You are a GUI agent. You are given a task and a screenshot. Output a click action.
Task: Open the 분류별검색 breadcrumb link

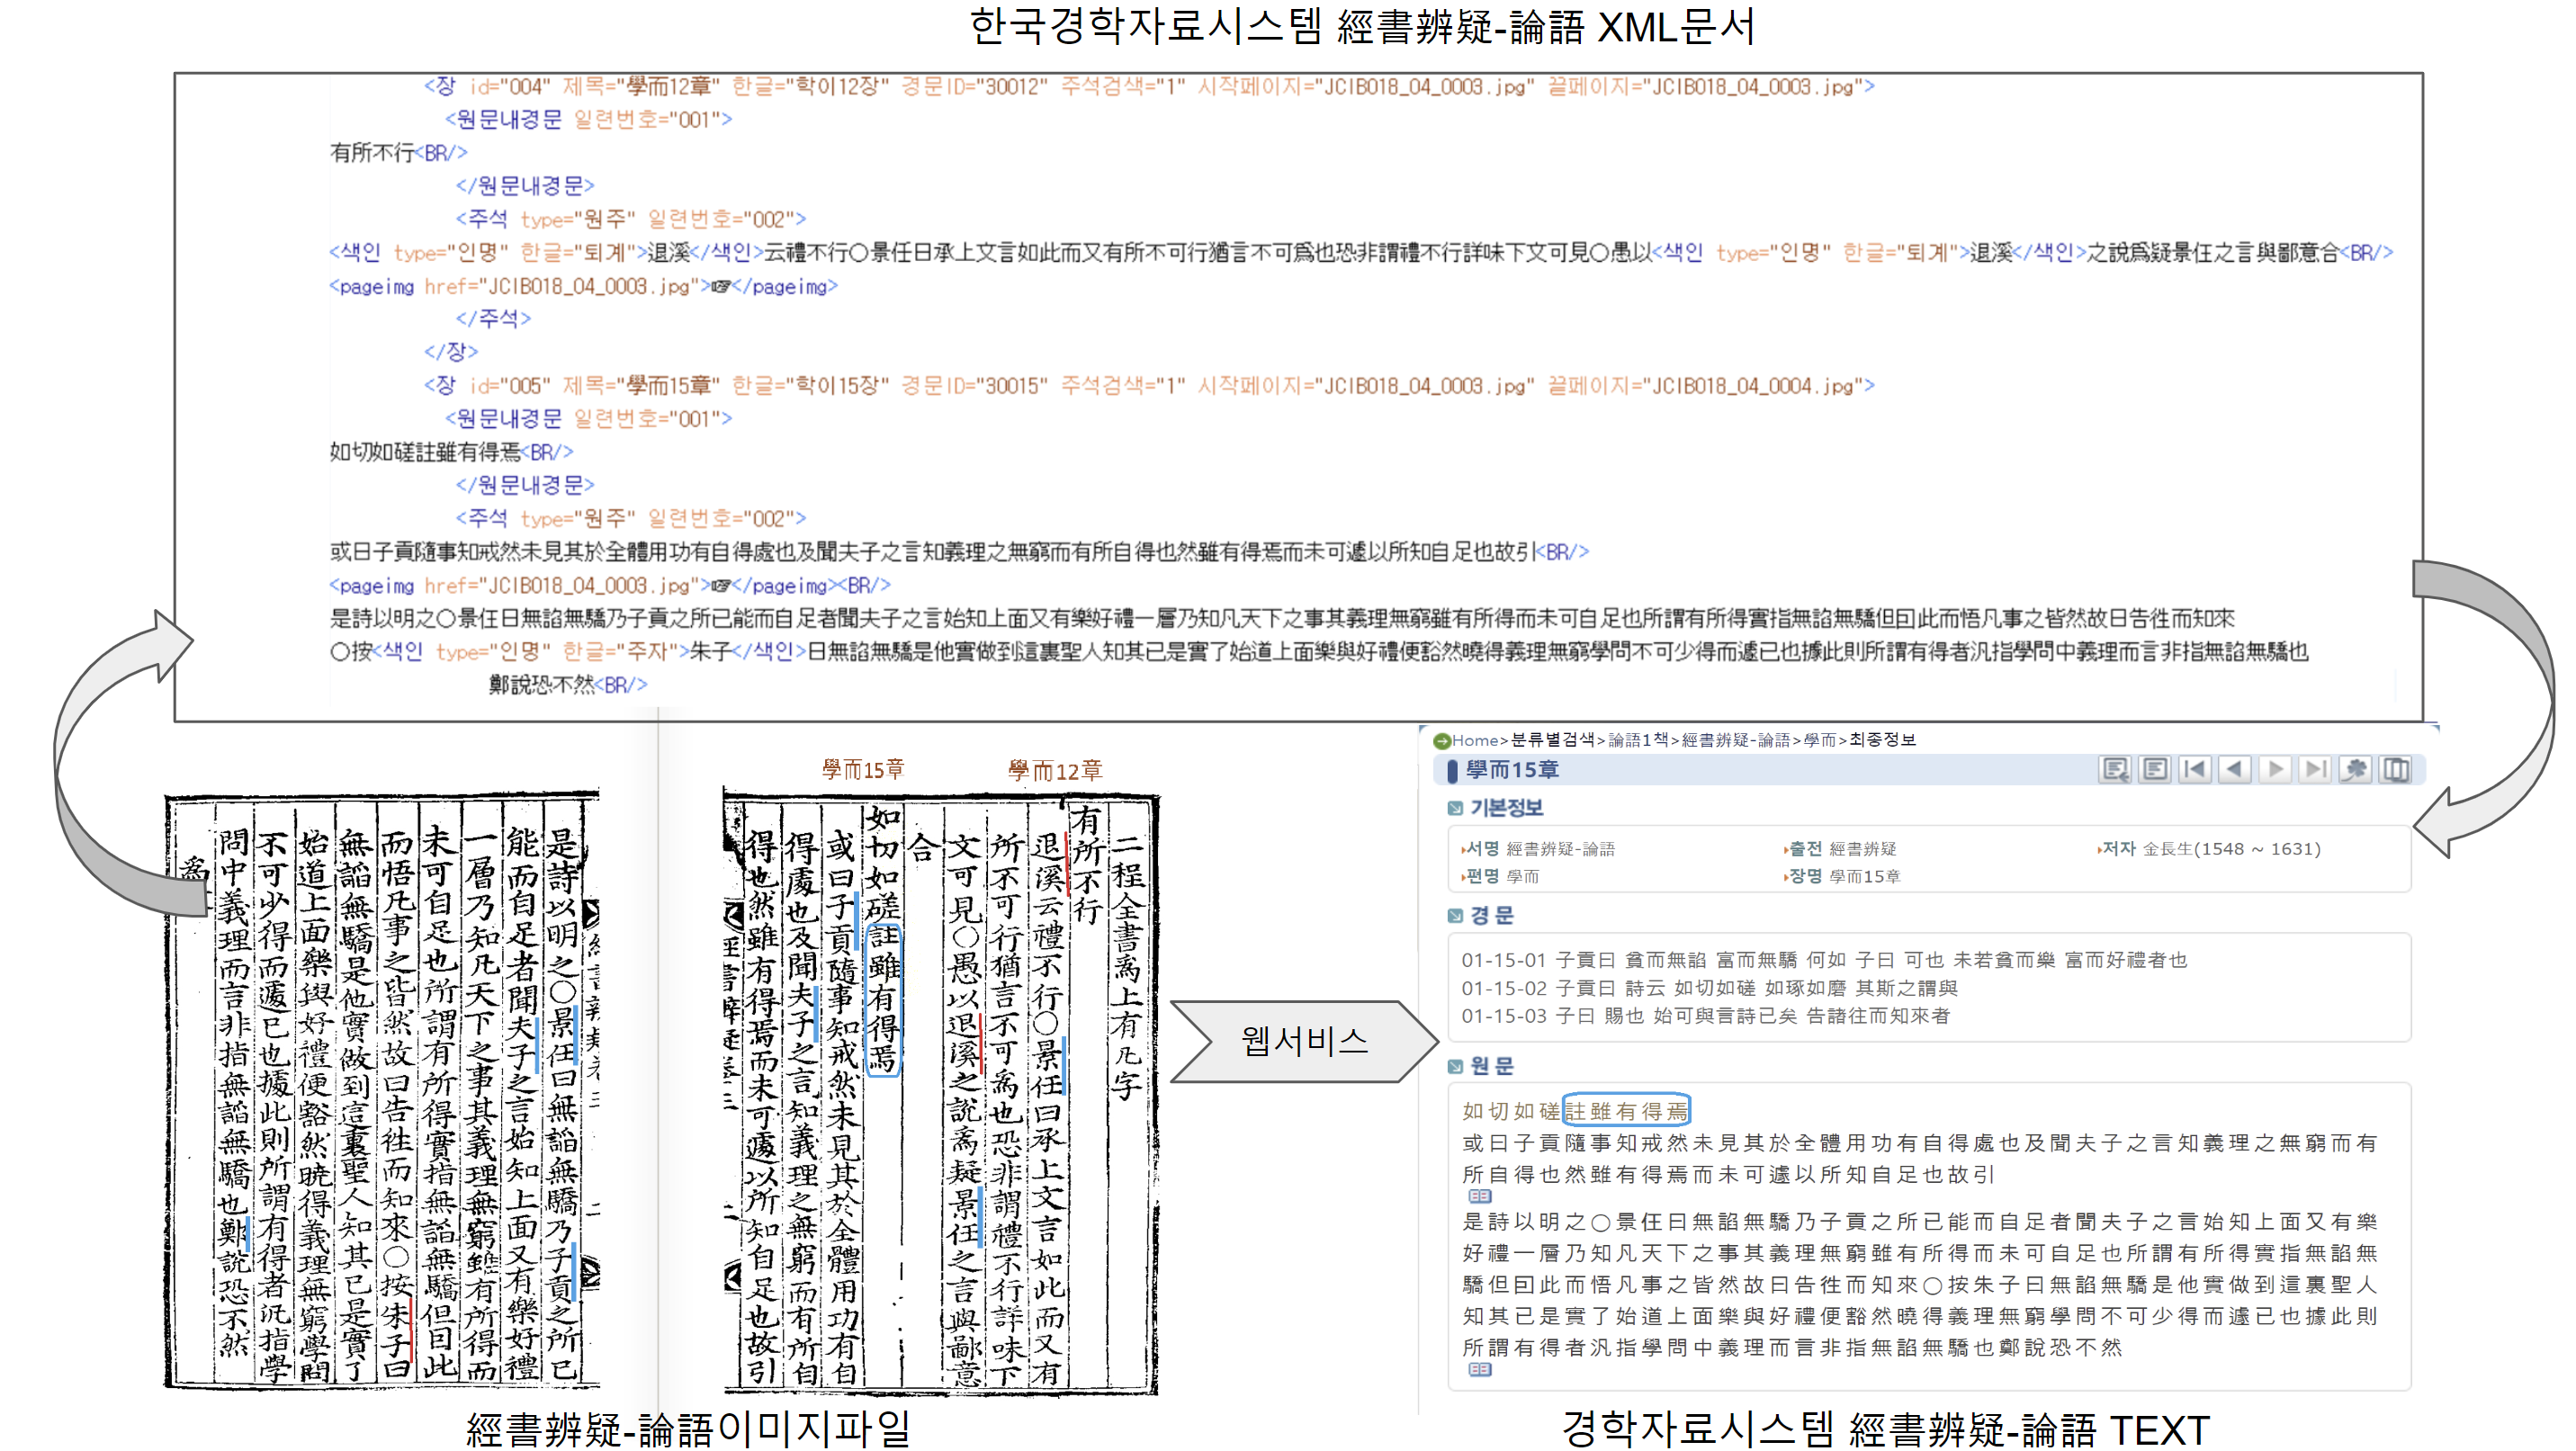(1554, 740)
